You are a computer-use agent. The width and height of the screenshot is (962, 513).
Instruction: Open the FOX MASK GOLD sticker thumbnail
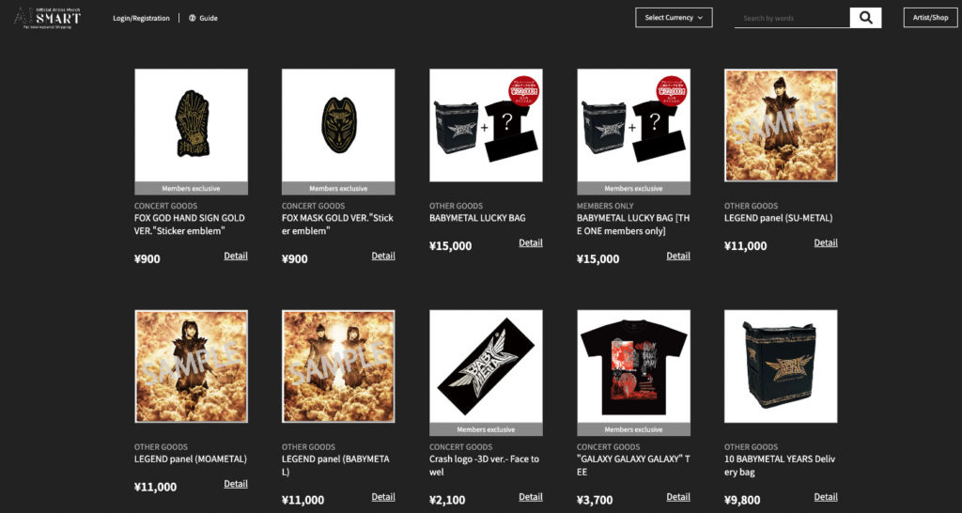click(338, 132)
